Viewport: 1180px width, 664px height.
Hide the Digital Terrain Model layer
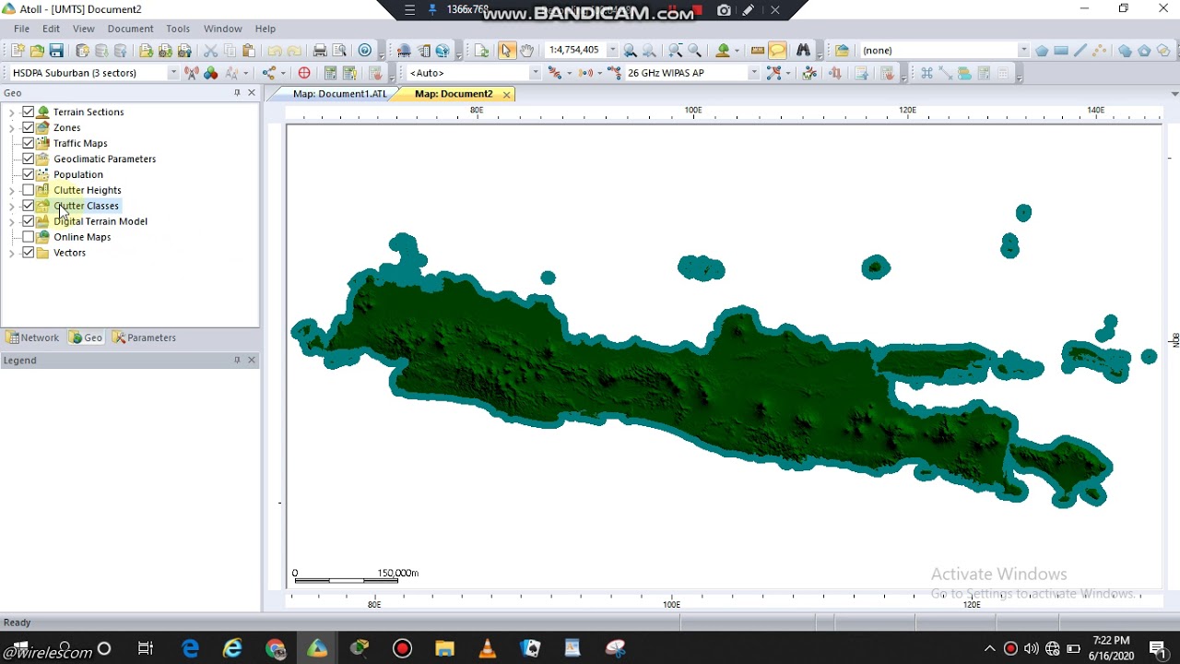tap(28, 221)
